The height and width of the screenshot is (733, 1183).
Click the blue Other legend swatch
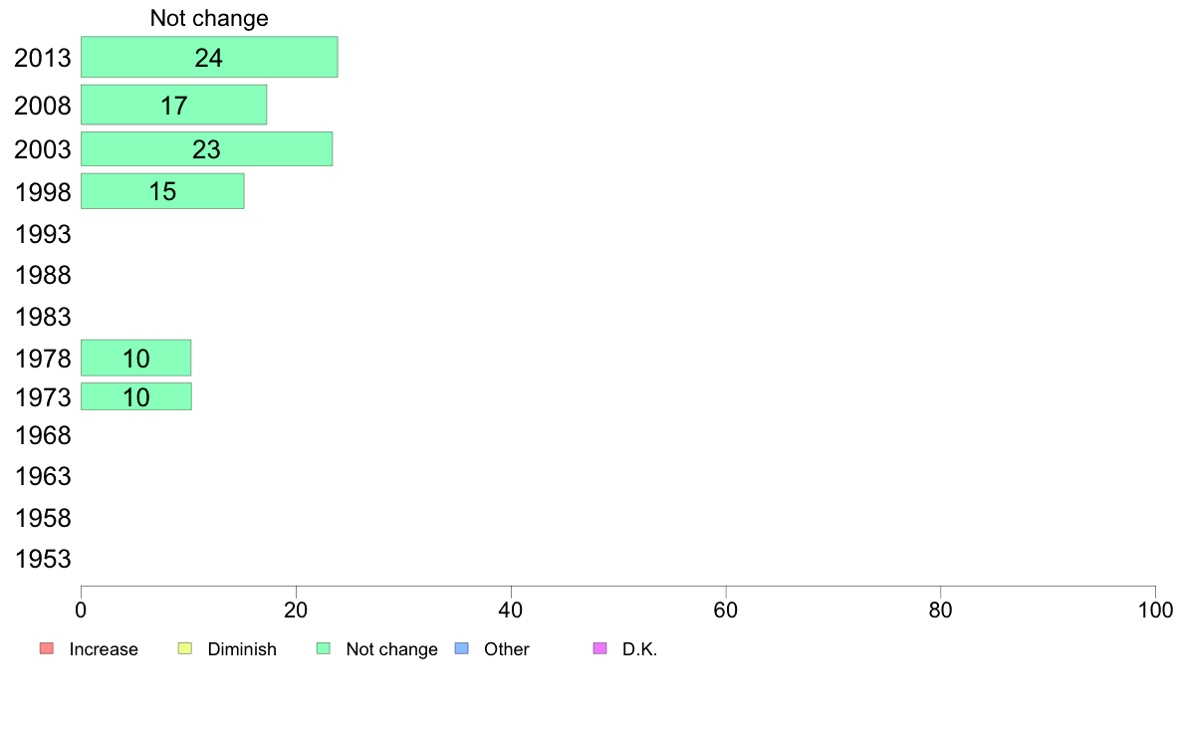[462, 648]
